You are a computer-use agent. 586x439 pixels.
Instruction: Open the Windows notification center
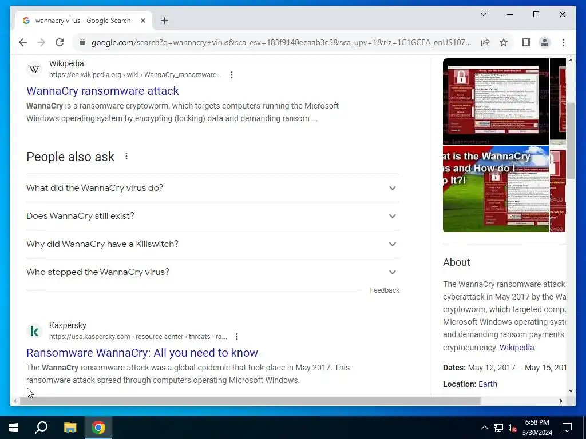pos(567,428)
